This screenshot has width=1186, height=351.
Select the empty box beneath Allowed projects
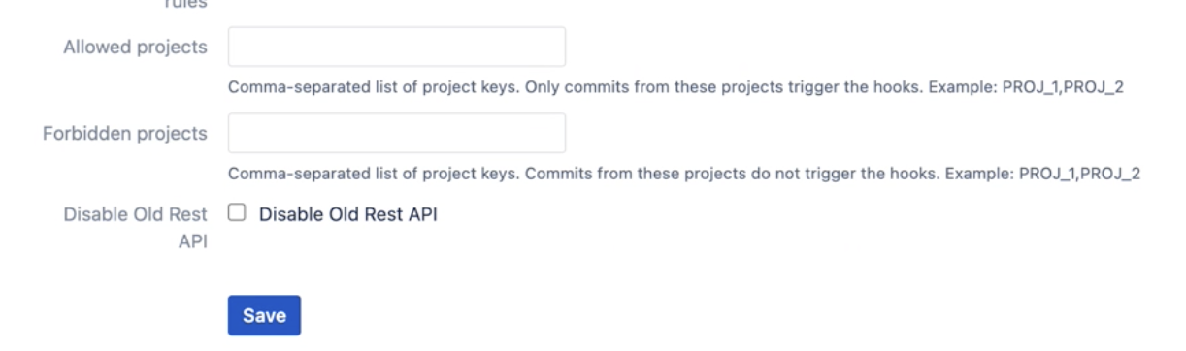[x=396, y=133]
